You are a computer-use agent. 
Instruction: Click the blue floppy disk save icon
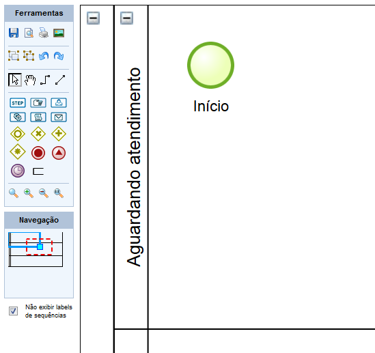14,33
